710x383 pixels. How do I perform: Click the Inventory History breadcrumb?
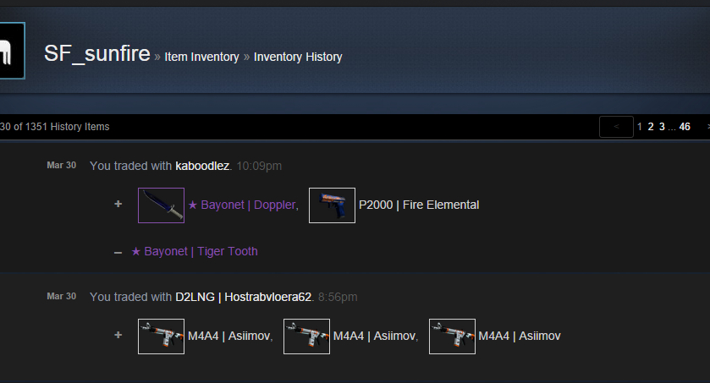[298, 57]
